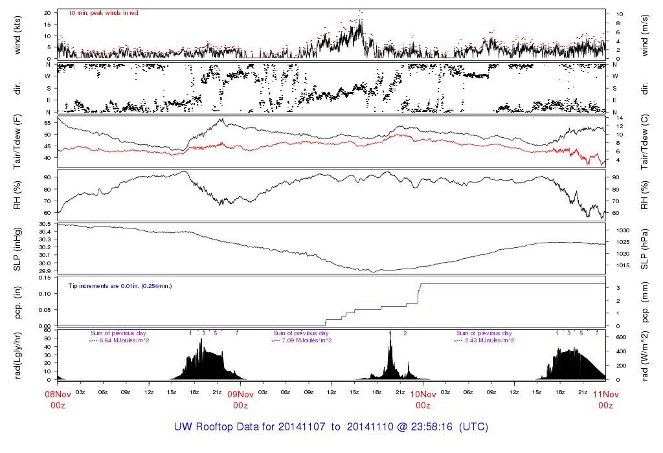The width and height of the screenshot is (663, 453).
Task: Click the '600' tick on W/m^2 axis
Action: click(x=621, y=337)
